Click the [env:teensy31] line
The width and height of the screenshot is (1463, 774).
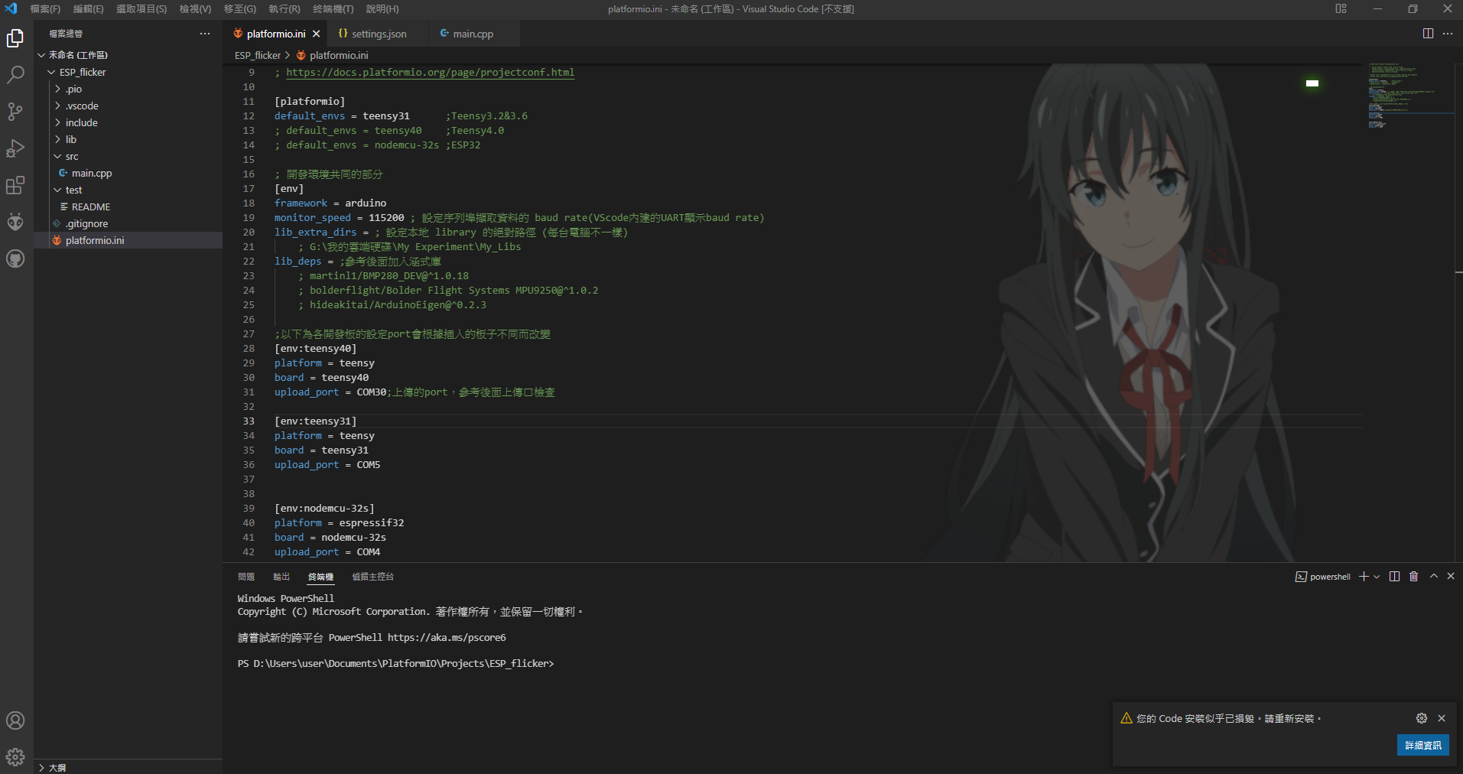[x=315, y=421]
